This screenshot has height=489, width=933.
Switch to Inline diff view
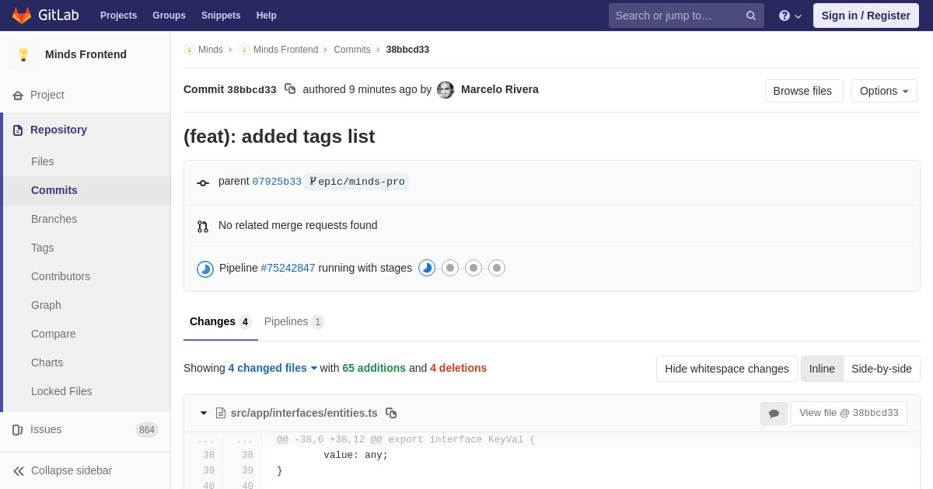(x=822, y=369)
